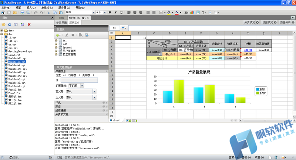Open the 服务器 menu
The height and width of the screenshot is (160, 296).
(x=64, y=7)
